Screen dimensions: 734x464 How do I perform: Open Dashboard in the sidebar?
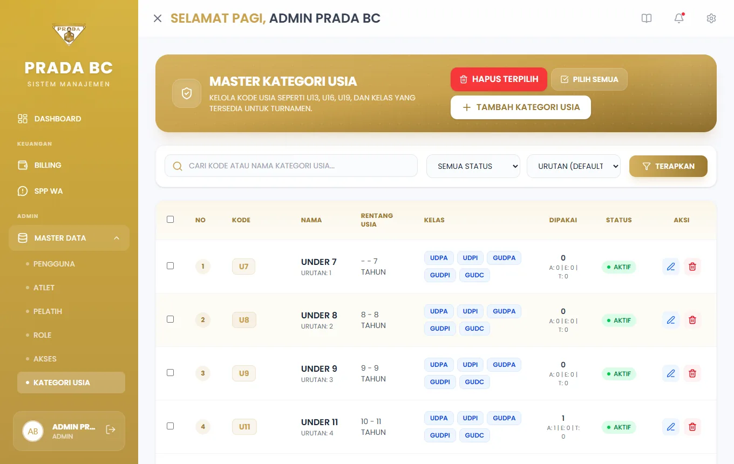(x=69, y=119)
